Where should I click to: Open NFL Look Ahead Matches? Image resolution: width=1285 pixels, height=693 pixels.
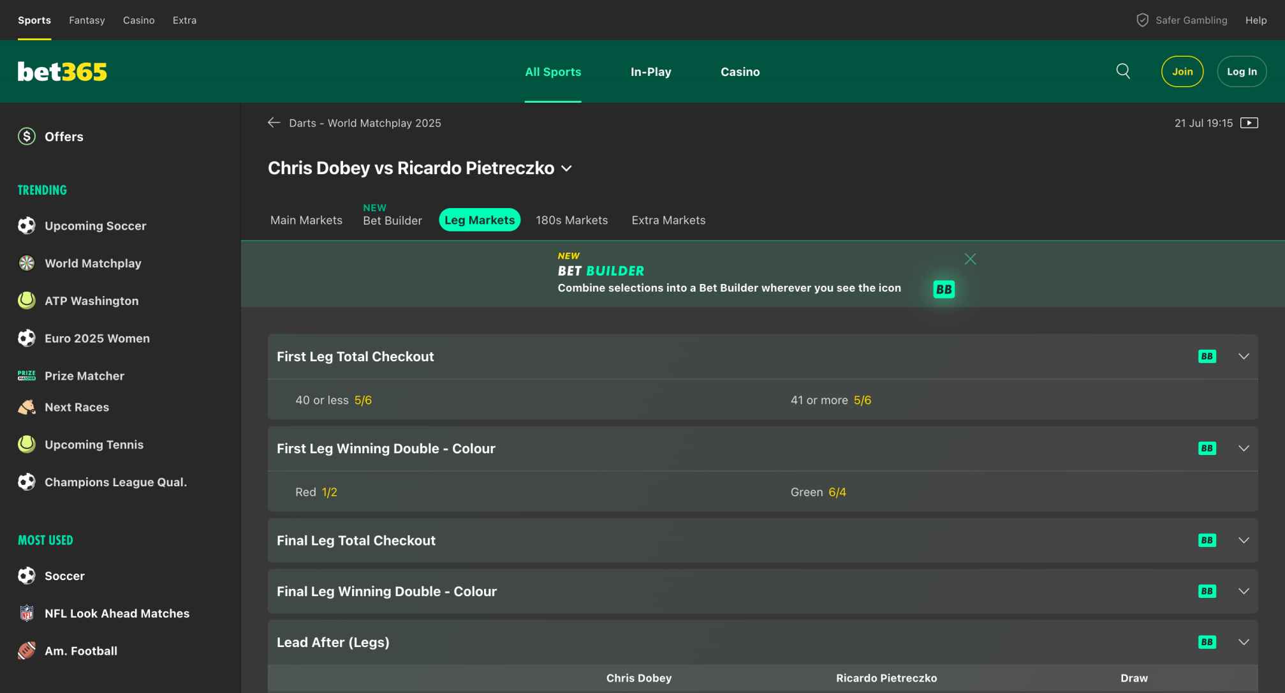117,613
